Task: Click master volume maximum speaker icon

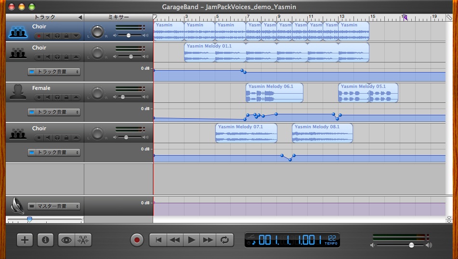Action: click(429, 245)
